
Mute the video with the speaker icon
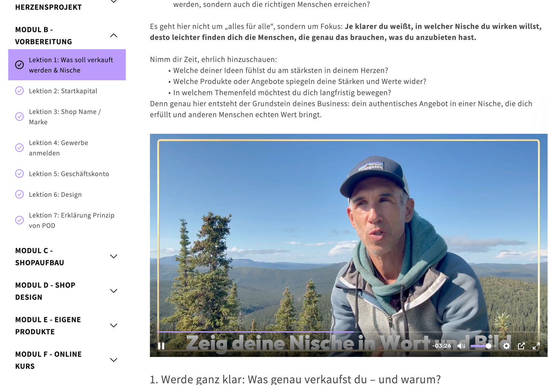461,346
